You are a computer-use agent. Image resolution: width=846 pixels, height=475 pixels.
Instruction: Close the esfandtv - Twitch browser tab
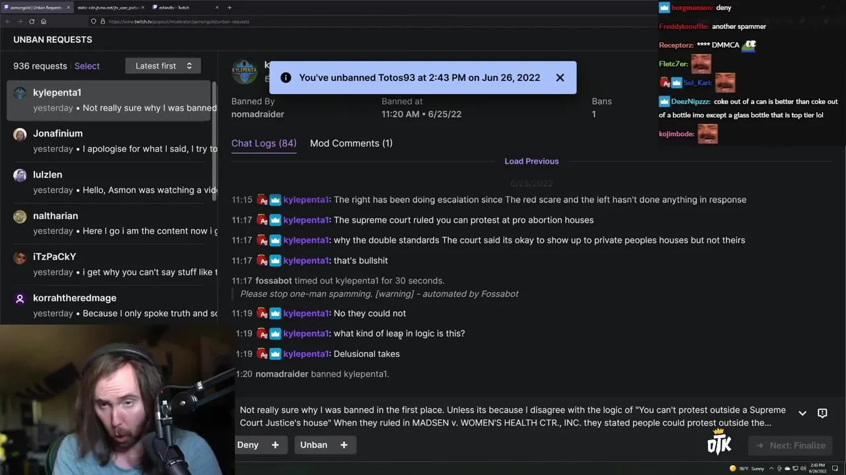coord(217,7)
